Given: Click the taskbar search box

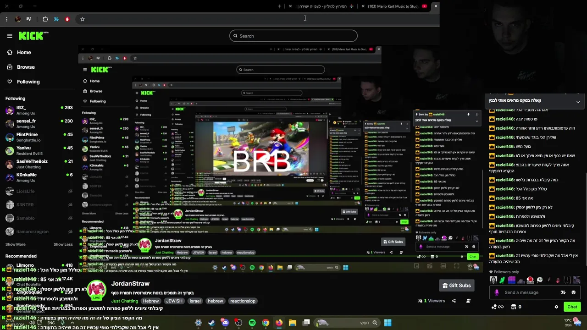Looking at the screenshot, I should [x=347, y=323].
